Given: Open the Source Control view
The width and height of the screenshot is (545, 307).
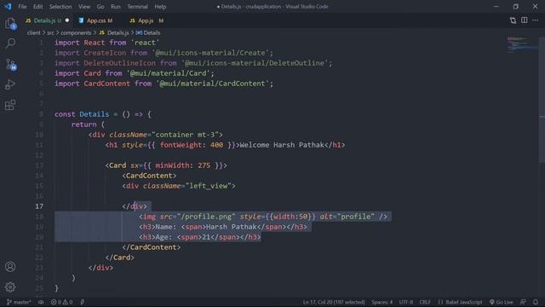Looking at the screenshot, I should (x=10, y=65).
